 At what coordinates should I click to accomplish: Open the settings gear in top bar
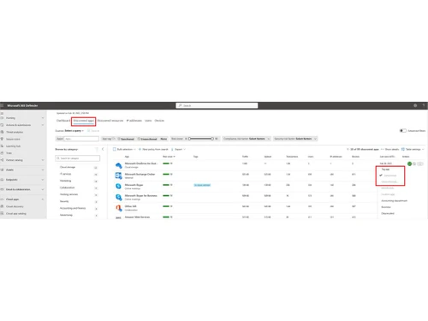(415, 105)
